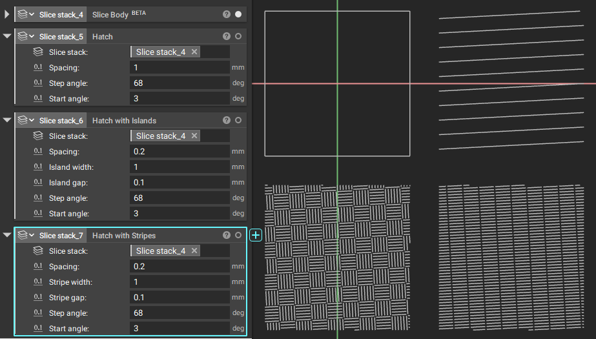Click the stripe hatch pattern in viewport
The height and width of the screenshot is (339, 596).
tap(511, 257)
